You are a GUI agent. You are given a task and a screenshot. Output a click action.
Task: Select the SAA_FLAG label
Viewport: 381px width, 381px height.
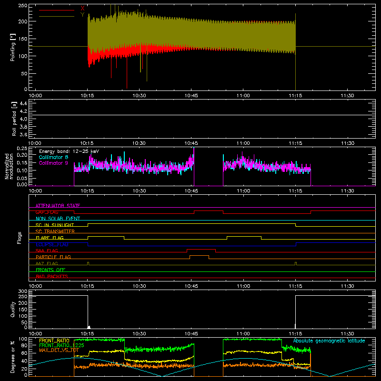(47, 251)
